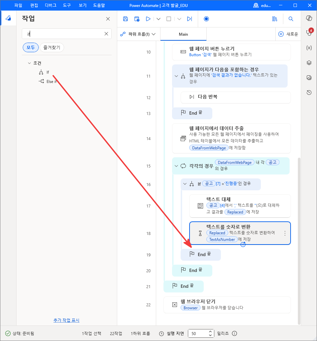
Task: Decrease run delay with down stepper arrow
Action: 210,335
